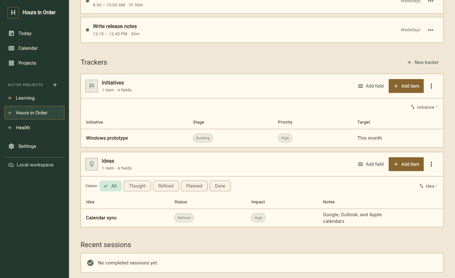Click the Hours in Order logo icon
Image resolution: width=455 pixels, height=278 pixels.
13,13
